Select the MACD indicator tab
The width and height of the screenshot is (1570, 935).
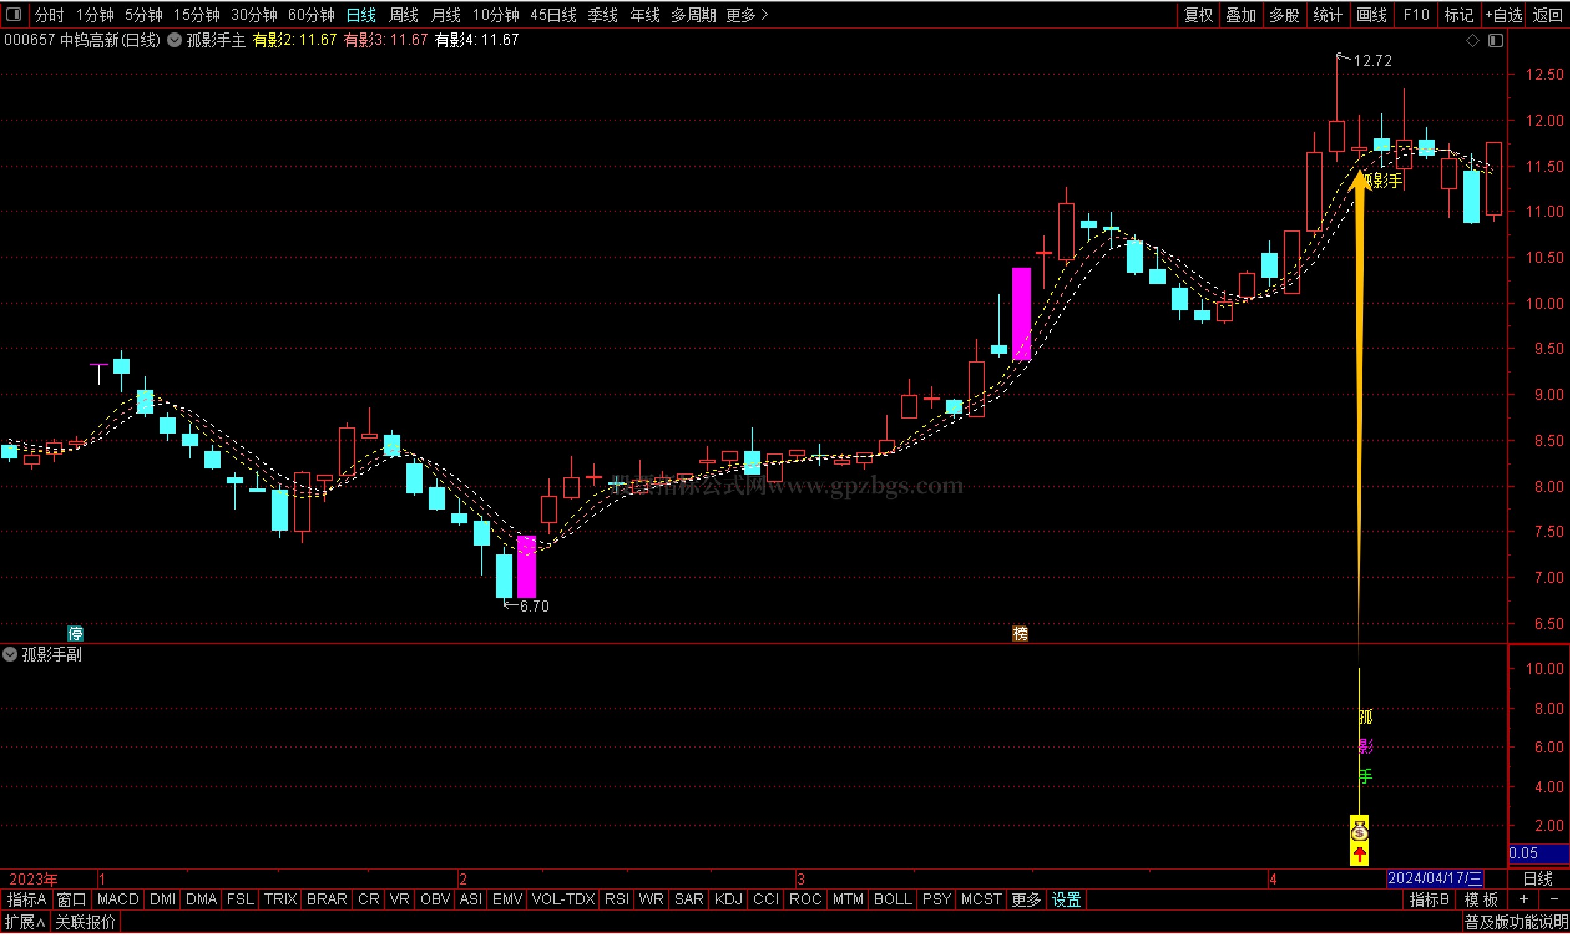pyautogui.click(x=118, y=899)
